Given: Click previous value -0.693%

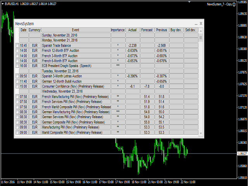Looking at the screenshot, I should point(162,56).
